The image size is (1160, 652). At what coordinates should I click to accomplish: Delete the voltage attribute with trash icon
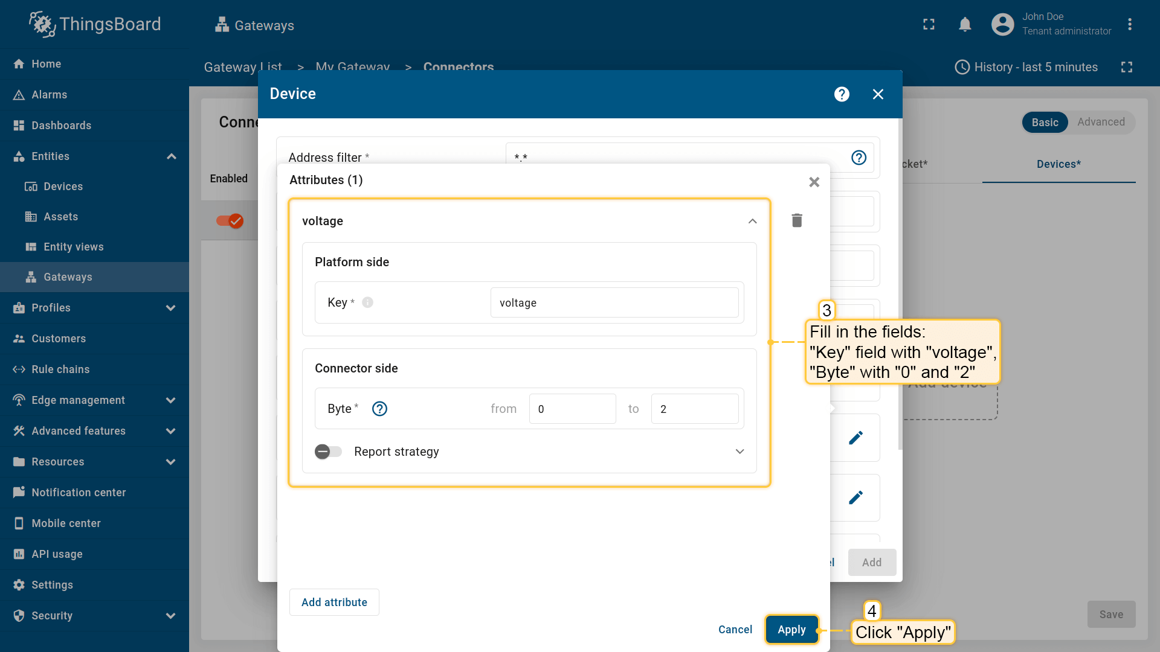797,220
